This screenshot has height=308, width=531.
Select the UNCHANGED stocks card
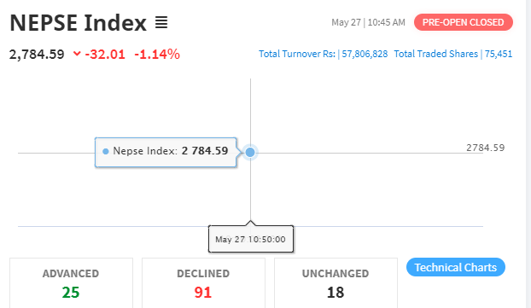tap(336, 283)
